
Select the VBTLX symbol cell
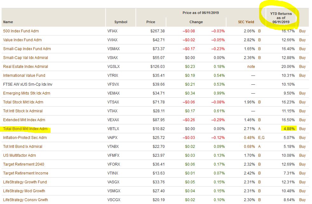(x=113, y=129)
